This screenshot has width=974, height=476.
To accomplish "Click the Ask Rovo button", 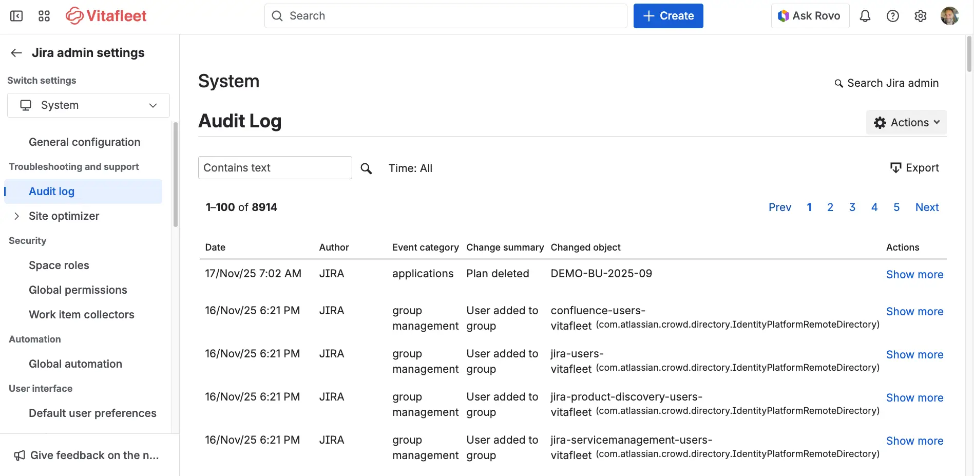I will pos(810,16).
